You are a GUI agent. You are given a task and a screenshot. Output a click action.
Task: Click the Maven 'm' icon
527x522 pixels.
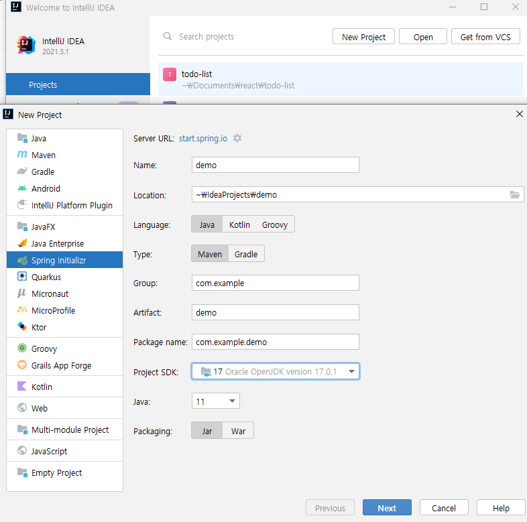(x=22, y=155)
